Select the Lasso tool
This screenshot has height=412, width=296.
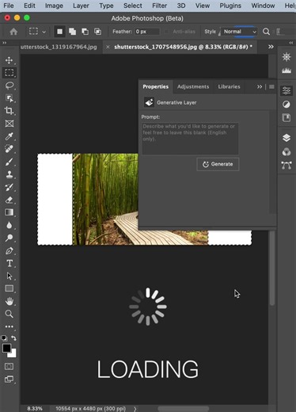pos(9,86)
